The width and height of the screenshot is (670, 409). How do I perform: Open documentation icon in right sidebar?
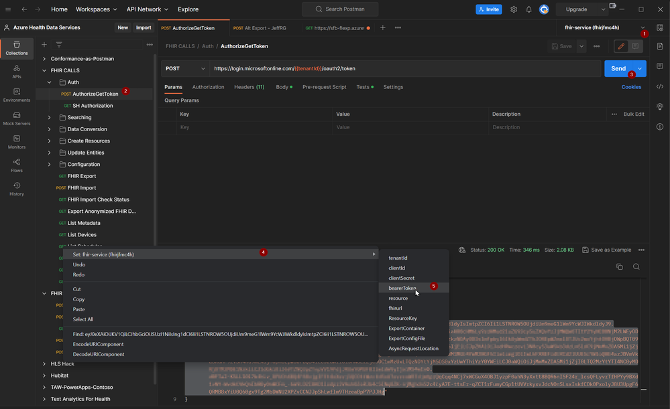660,46
